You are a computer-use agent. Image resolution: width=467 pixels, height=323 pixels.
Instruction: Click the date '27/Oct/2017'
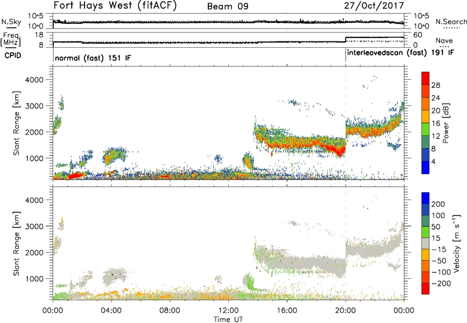[x=374, y=6]
